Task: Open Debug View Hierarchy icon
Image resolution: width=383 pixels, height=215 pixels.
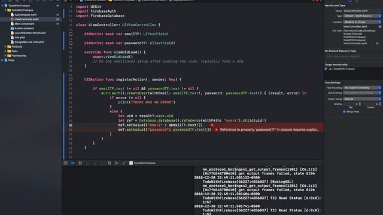Action: point(110,163)
